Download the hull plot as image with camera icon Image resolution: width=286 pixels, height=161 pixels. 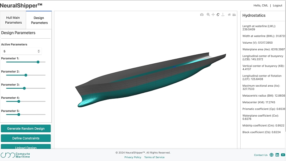[x=202, y=15]
